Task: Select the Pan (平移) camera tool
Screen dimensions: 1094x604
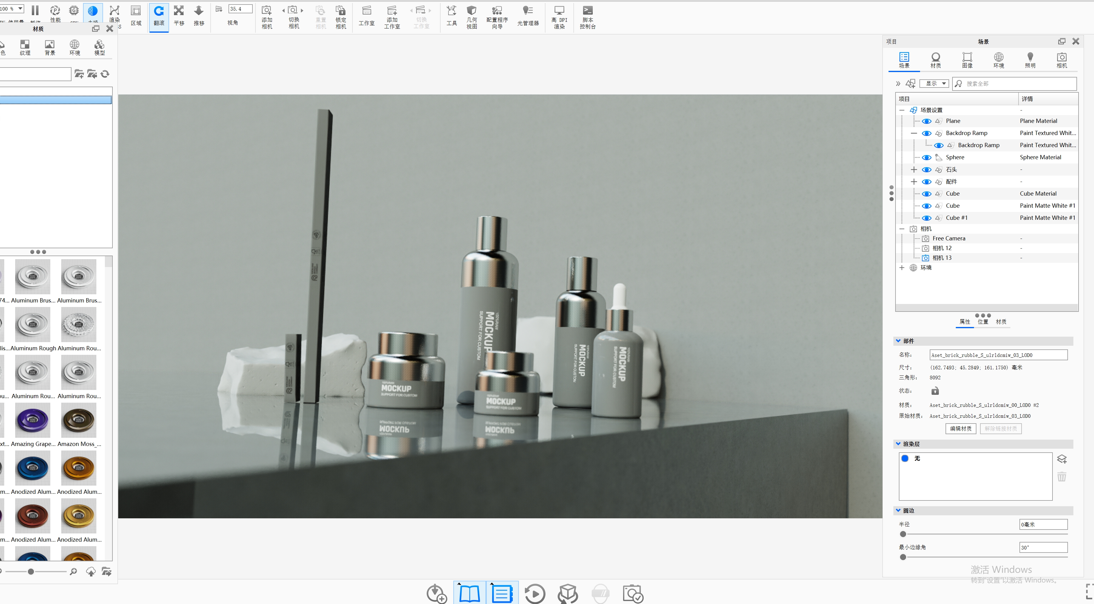Action: (x=179, y=16)
